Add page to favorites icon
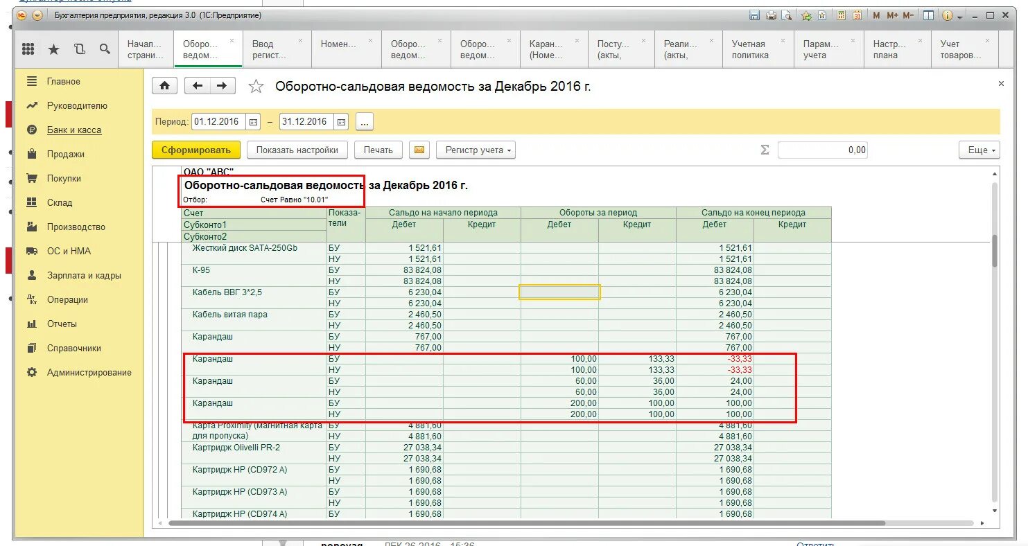Image resolution: width=1028 pixels, height=546 pixels. 821,15
